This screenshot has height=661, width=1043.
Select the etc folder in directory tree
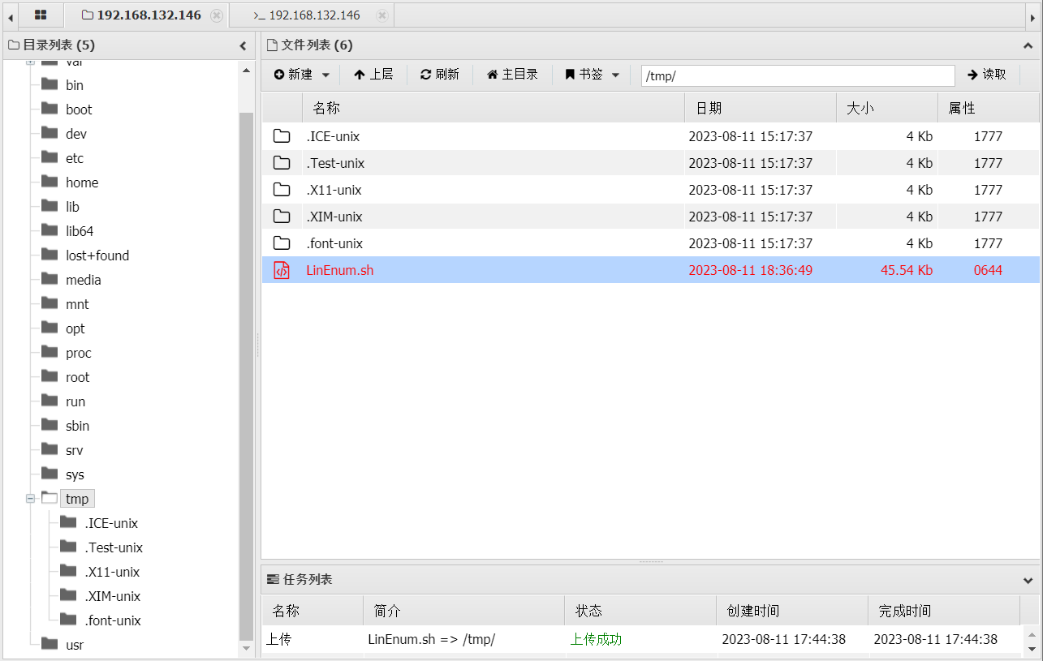(x=75, y=158)
